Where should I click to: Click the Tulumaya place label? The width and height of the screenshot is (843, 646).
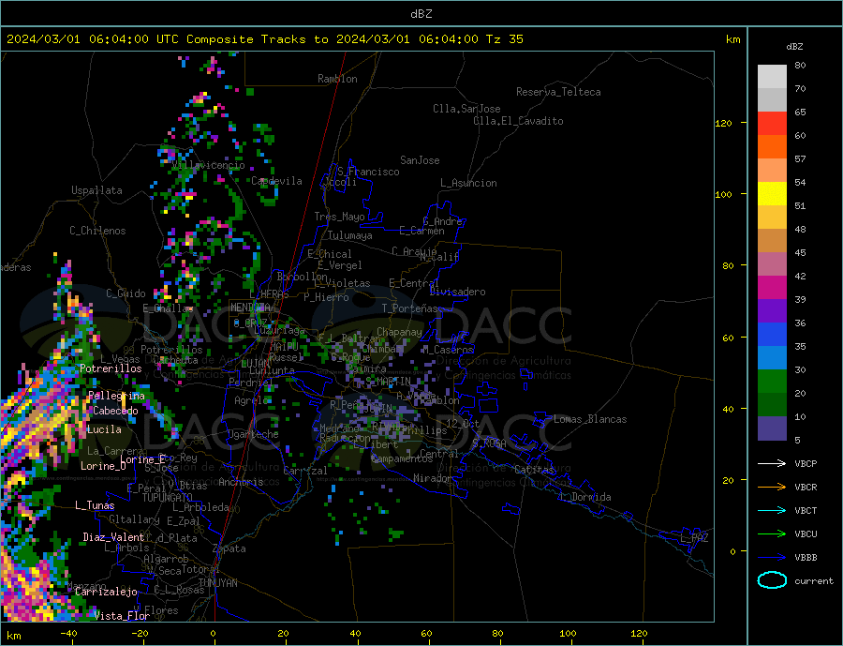point(350,235)
